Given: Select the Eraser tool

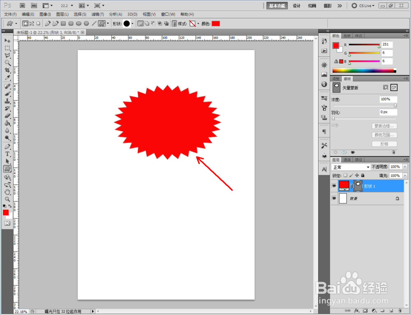Looking at the screenshot, I should [7, 116].
